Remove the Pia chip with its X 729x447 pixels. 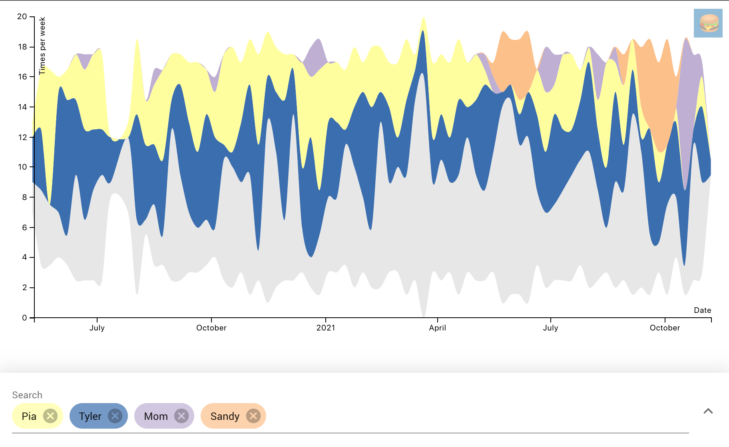(x=50, y=416)
